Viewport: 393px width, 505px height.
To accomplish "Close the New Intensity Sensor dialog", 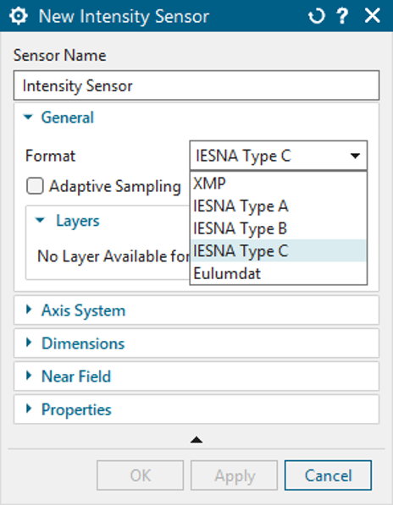I will click(372, 16).
